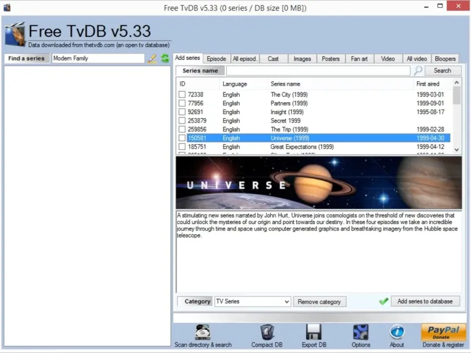Viewport: 471px width, 353px height.
Task: Click the magnifying glass search icon
Action: [418, 71]
